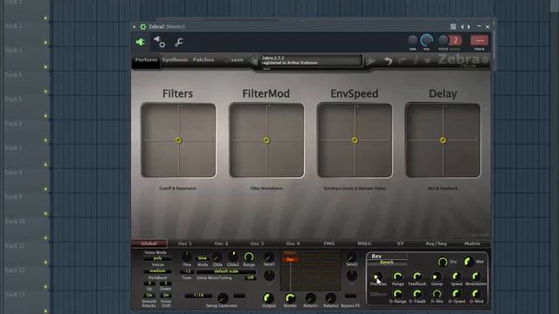Click the Swing Generator knob

click(223, 297)
